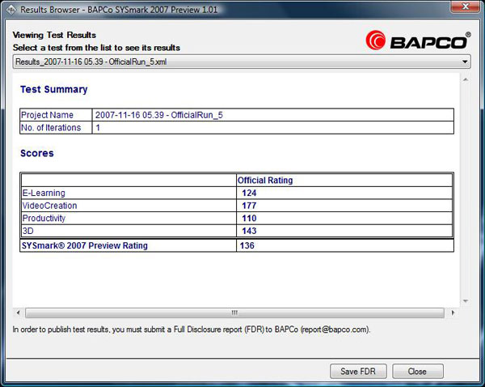The width and height of the screenshot is (485, 387).
Task: Click the overall rating value 136
Action: [x=247, y=245]
